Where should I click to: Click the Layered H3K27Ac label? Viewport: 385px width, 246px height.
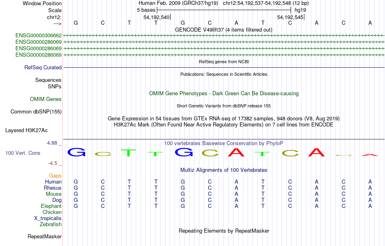coord(26,130)
